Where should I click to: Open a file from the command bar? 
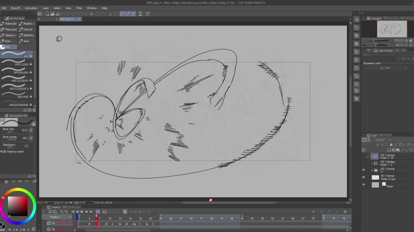52,14
